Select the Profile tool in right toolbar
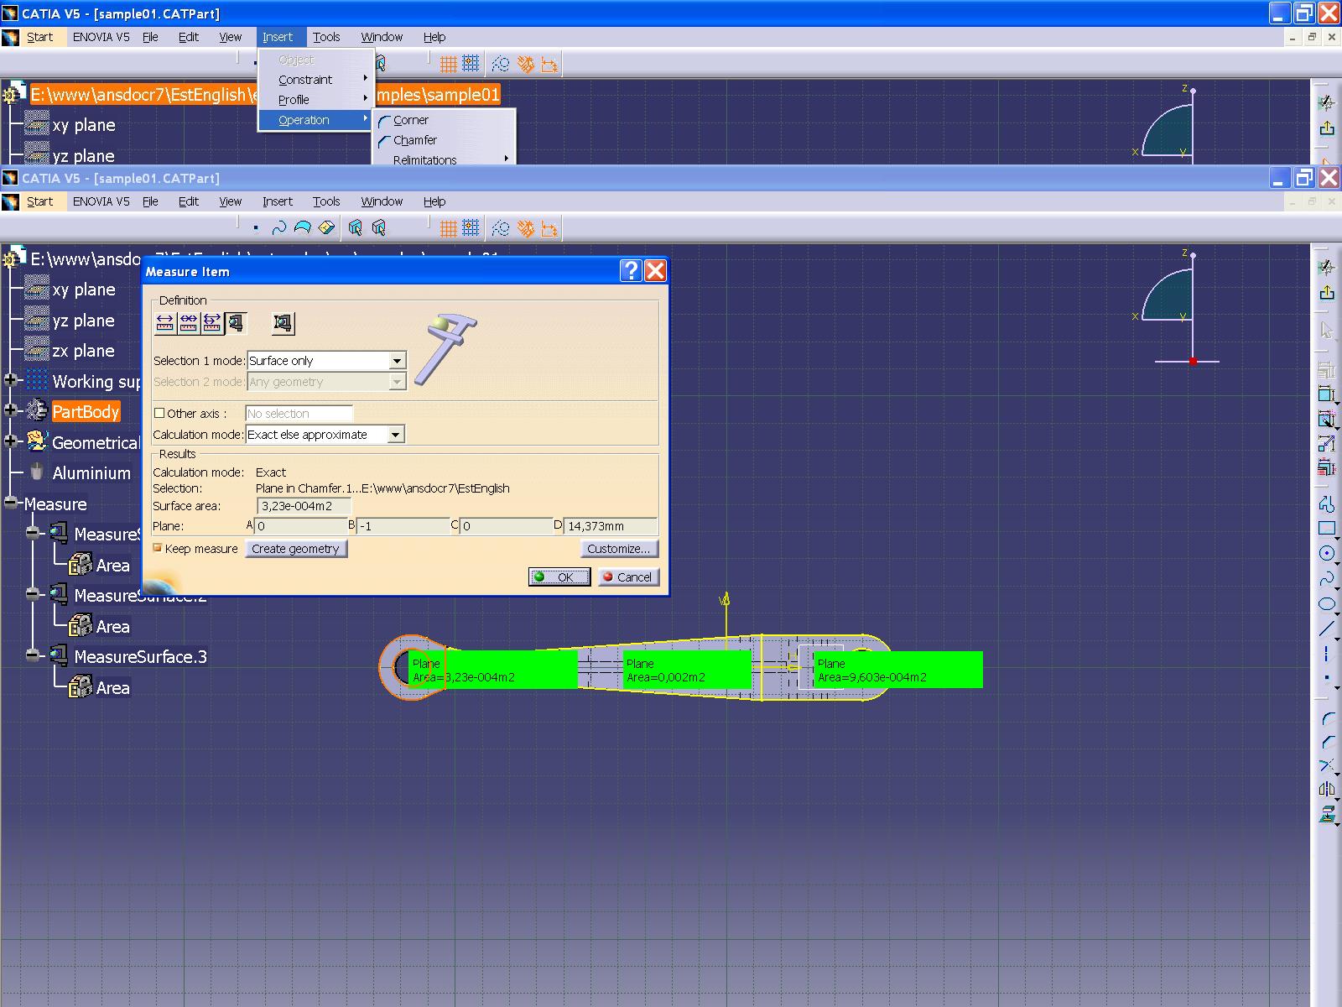This screenshot has height=1007, width=1342. click(1326, 503)
